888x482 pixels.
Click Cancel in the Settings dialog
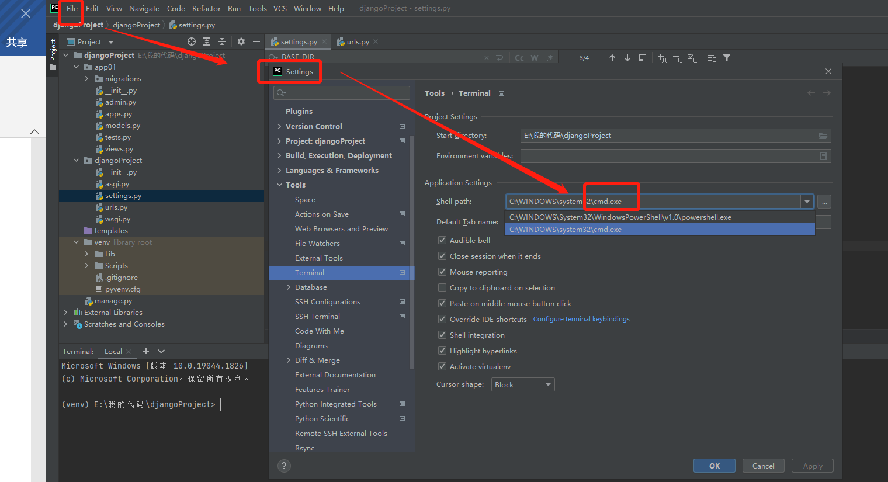click(x=764, y=466)
